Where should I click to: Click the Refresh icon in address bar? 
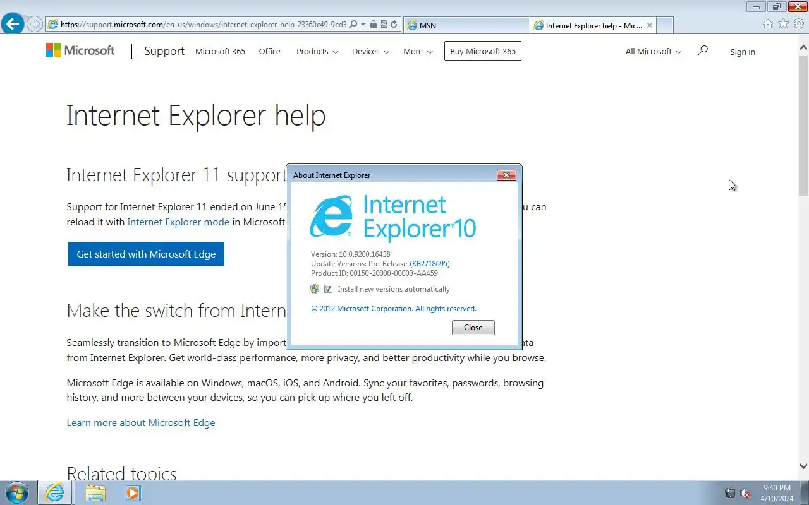(x=394, y=25)
